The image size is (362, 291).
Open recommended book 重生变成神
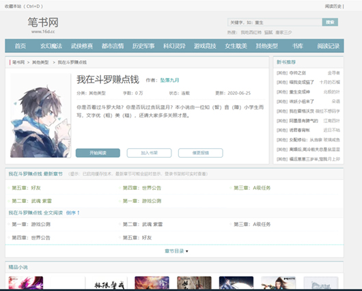pos(299,92)
